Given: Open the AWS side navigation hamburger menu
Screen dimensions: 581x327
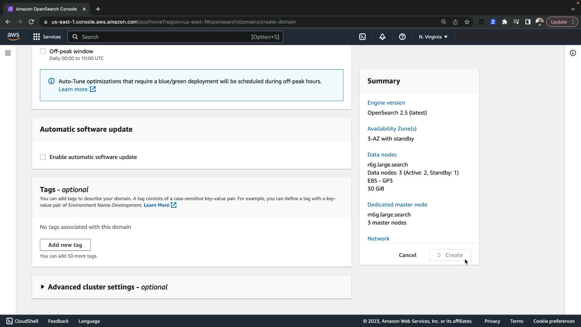Looking at the screenshot, I should click(8, 53).
